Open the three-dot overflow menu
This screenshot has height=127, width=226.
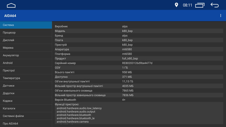pos(220,16)
